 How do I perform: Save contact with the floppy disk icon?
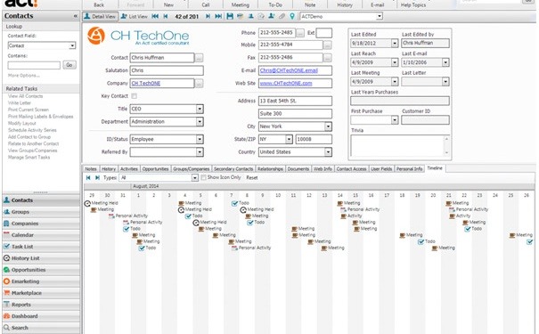tap(230, 16)
